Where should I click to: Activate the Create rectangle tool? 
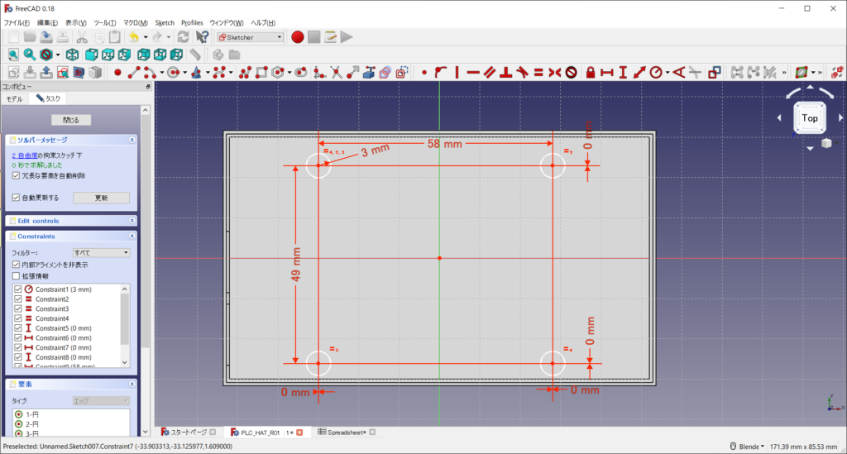point(262,73)
